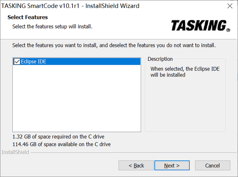Go back with the Back button

coord(136,165)
